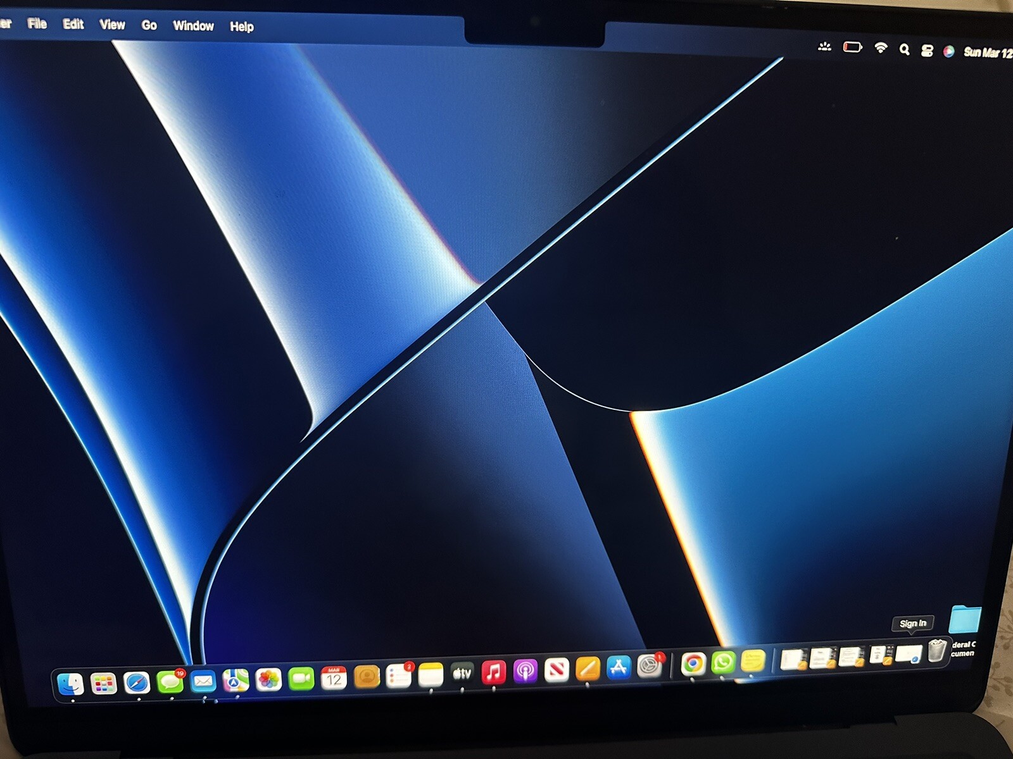1013x759 pixels.
Task: Open Spotlight search magnifier
Action: click(905, 49)
